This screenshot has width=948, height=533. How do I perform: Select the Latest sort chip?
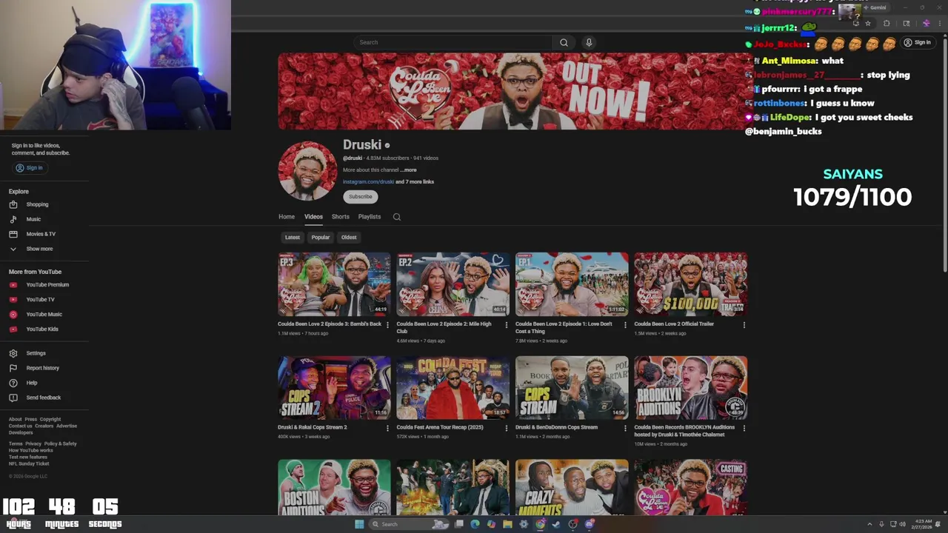(x=293, y=238)
